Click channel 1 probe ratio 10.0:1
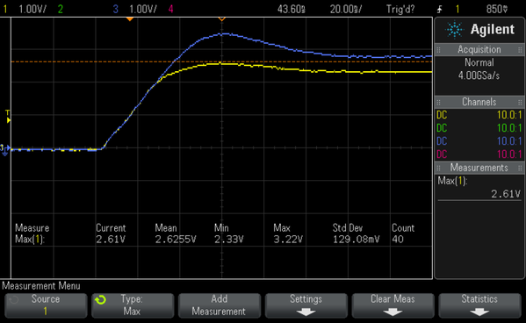 pos(509,115)
